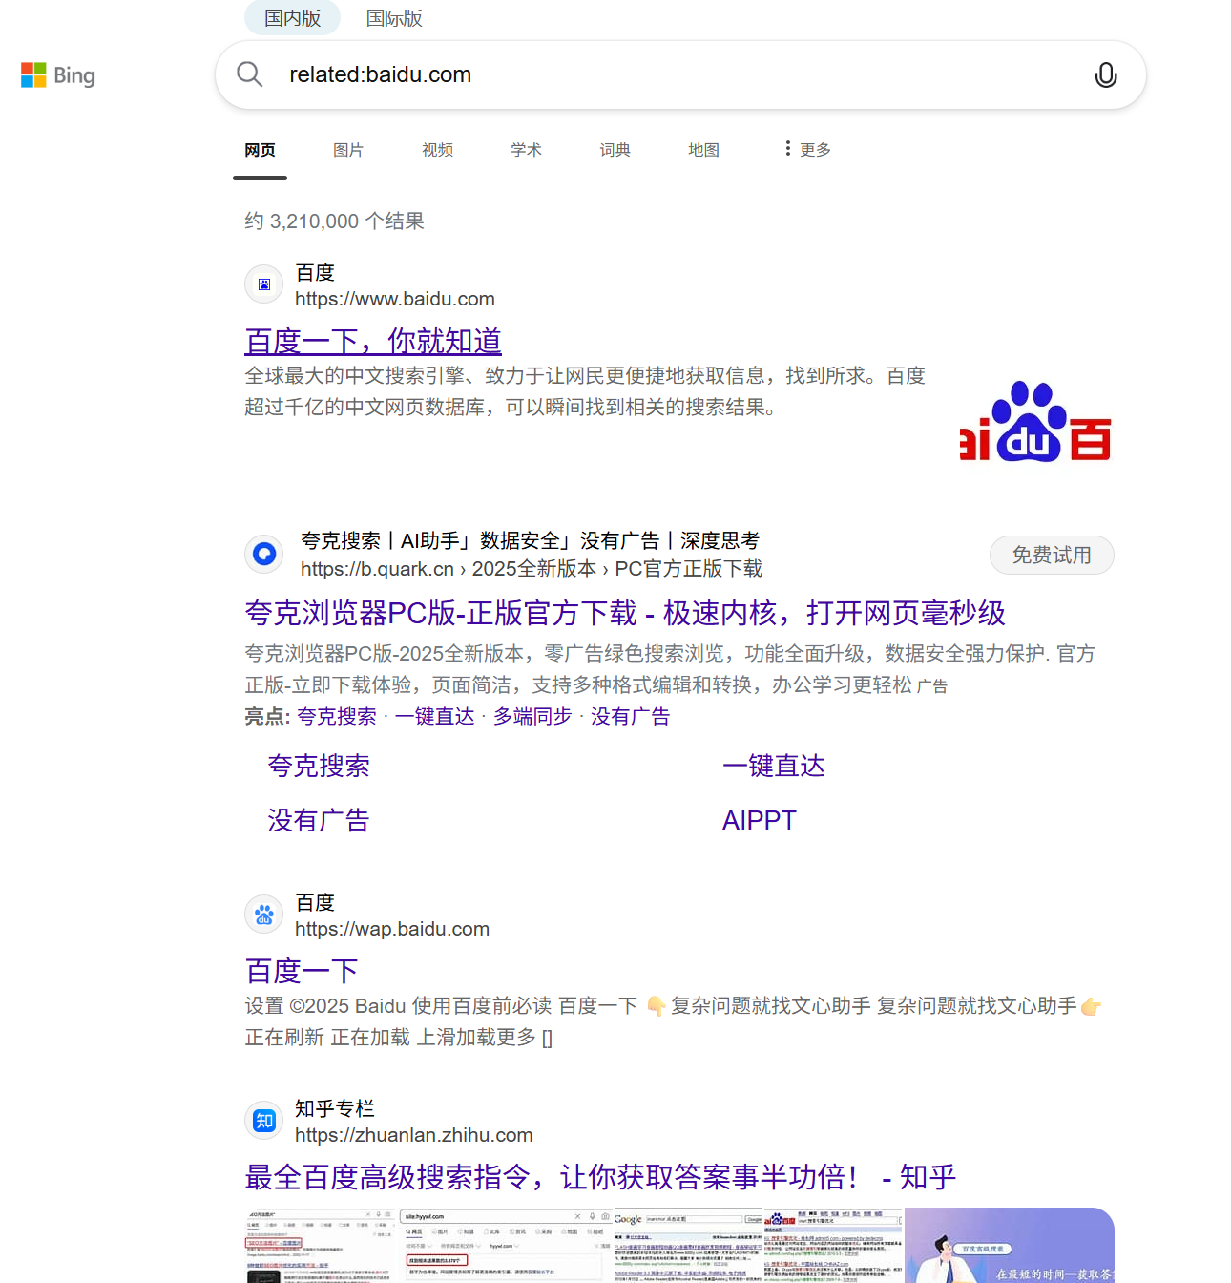Click the https://wap.baidu.com URL
The height and width of the screenshot is (1283, 1231).
(392, 929)
